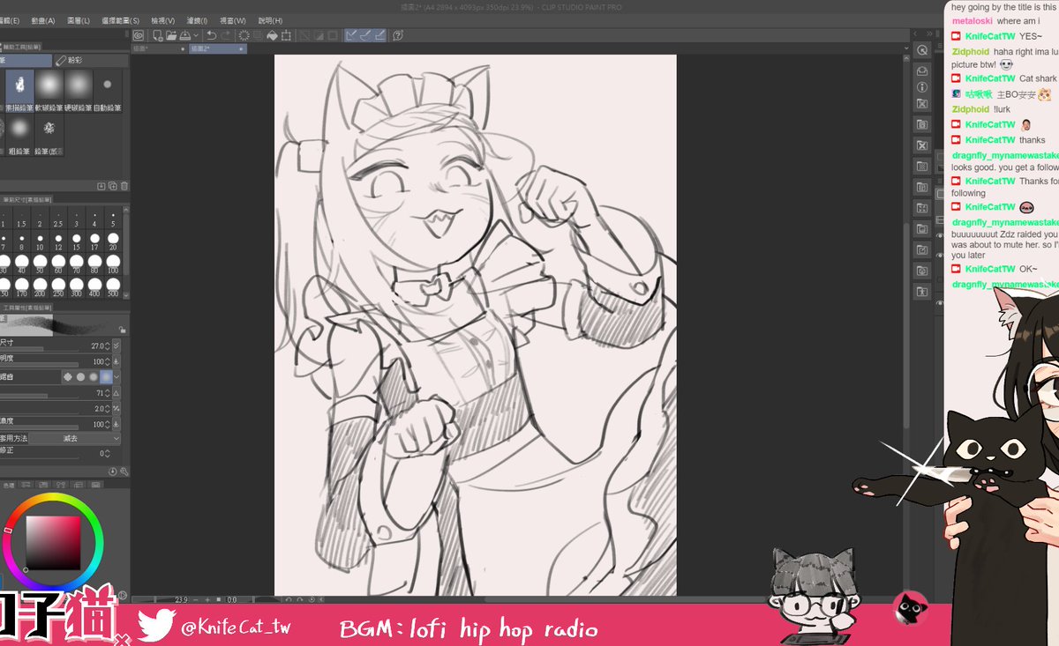Choose brush size 5 preset

[113, 219]
